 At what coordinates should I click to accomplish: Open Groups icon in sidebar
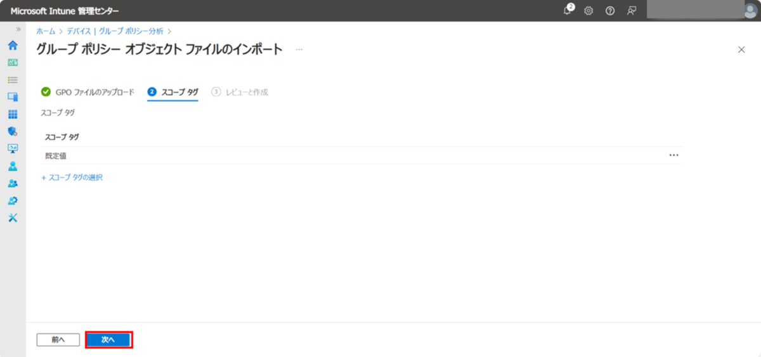tap(12, 183)
